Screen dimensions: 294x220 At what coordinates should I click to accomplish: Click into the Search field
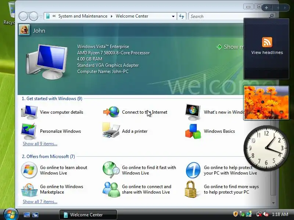(229, 16)
